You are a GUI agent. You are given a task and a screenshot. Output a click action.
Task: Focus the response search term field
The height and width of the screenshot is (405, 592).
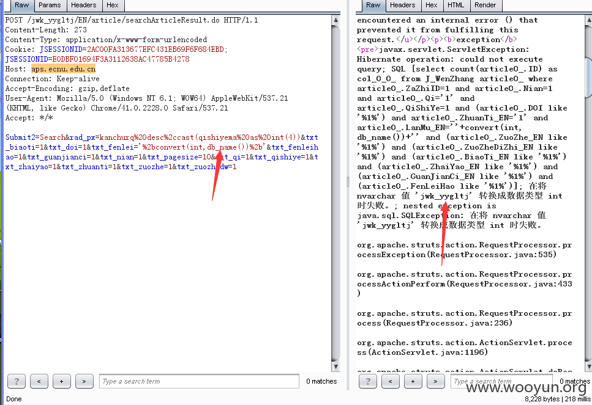501,381
